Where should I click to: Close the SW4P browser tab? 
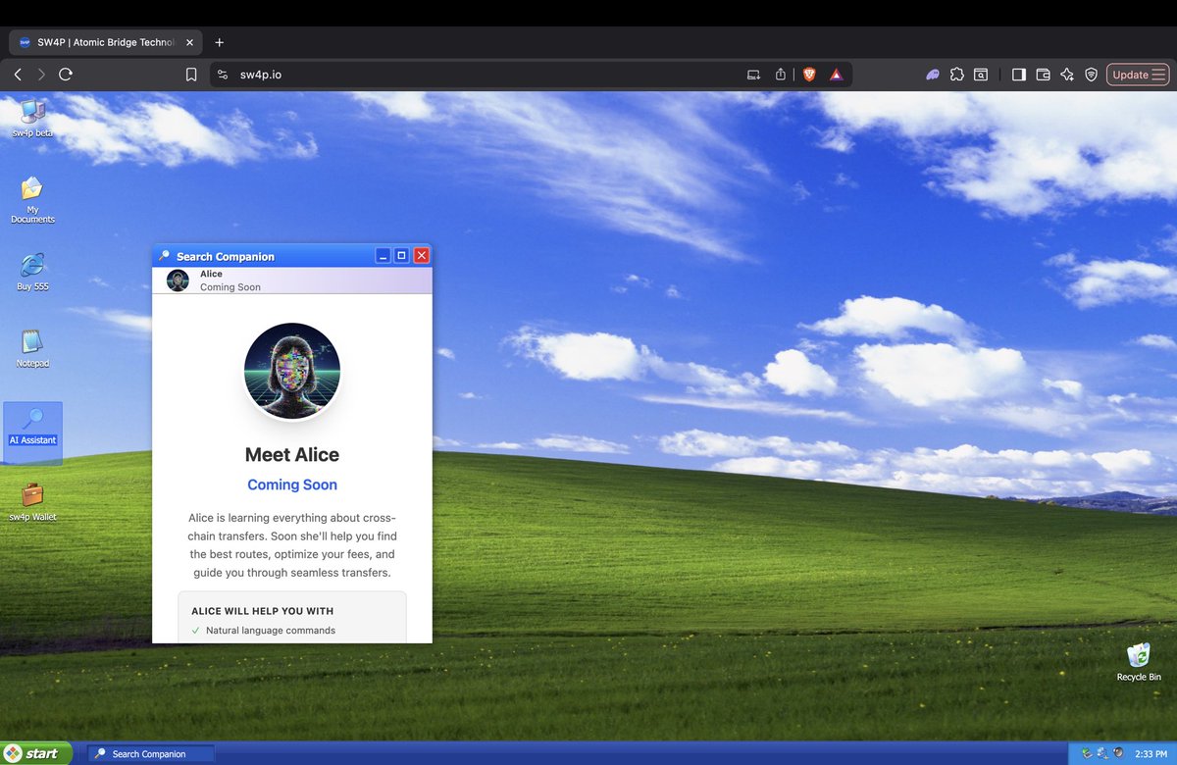(189, 43)
